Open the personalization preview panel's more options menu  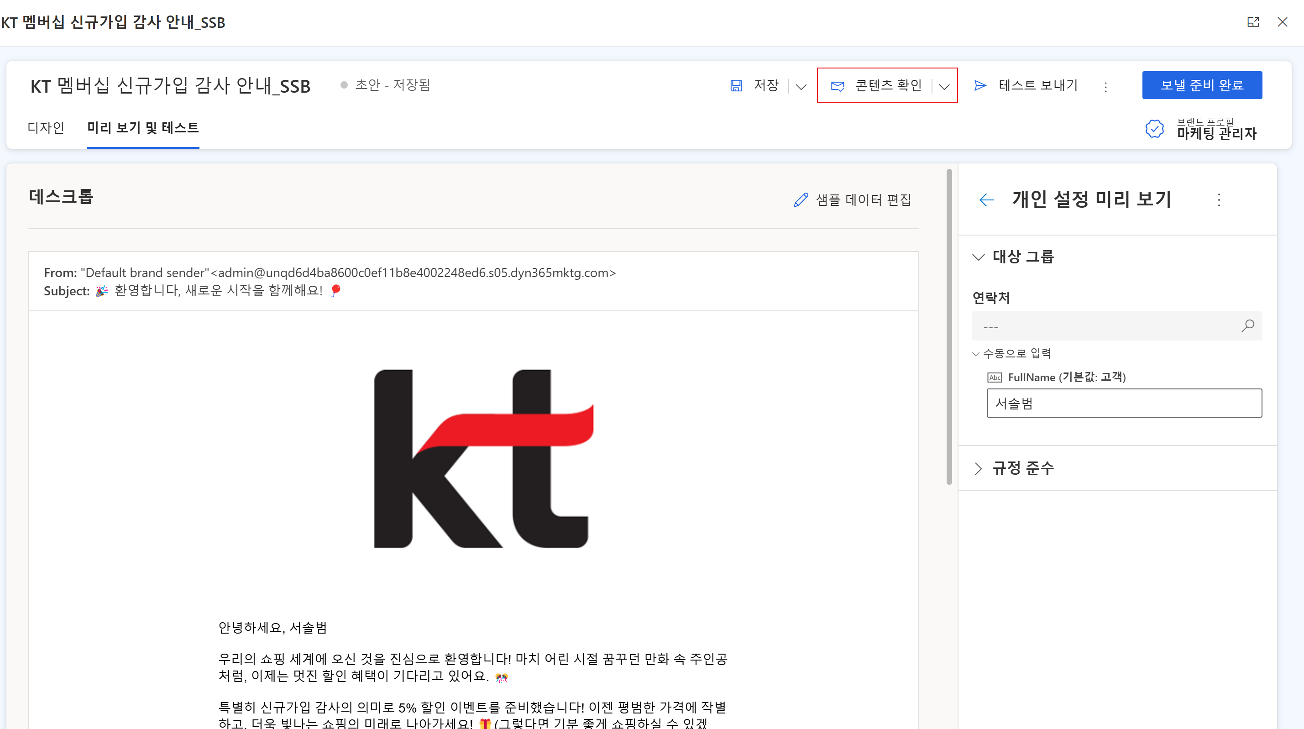coord(1219,200)
